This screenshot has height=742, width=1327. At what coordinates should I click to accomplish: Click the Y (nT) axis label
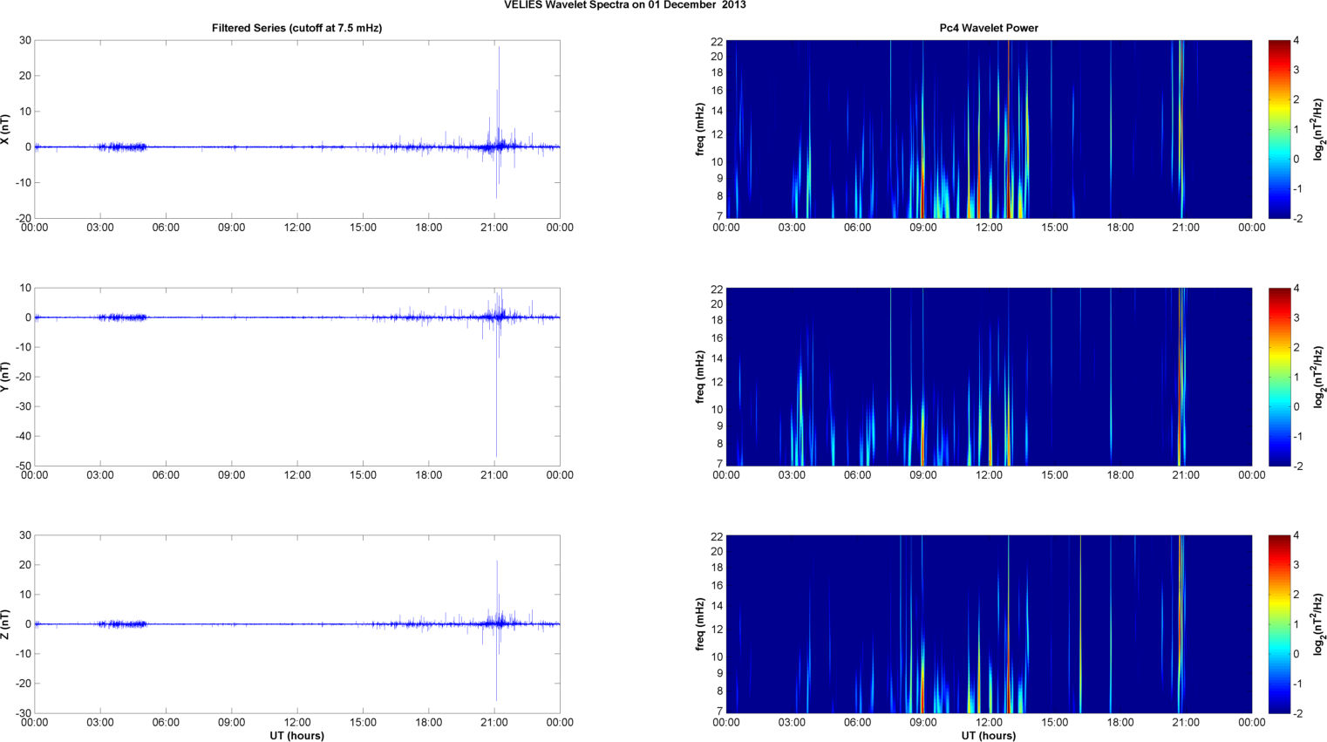pyautogui.click(x=6, y=377)
